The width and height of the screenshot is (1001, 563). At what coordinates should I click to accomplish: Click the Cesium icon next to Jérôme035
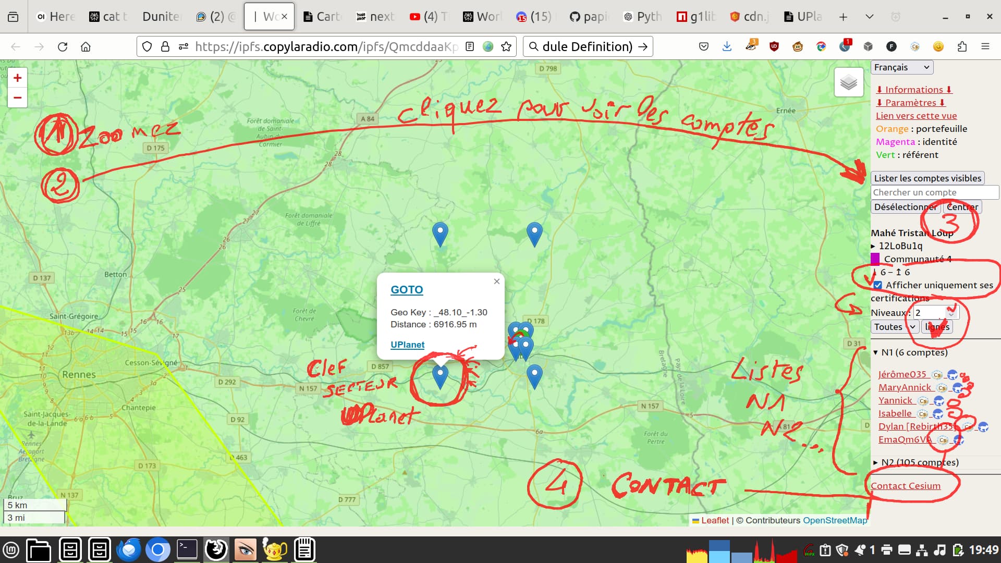coord(937,375)
